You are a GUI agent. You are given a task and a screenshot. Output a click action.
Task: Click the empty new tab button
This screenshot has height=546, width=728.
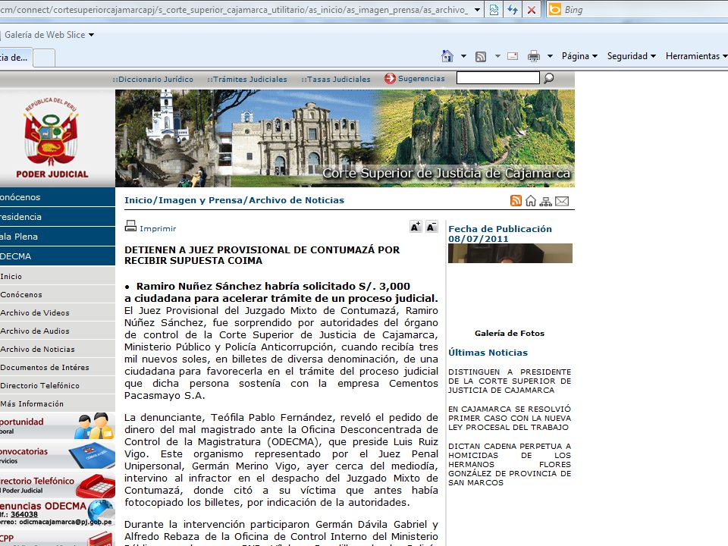[44, 58]
